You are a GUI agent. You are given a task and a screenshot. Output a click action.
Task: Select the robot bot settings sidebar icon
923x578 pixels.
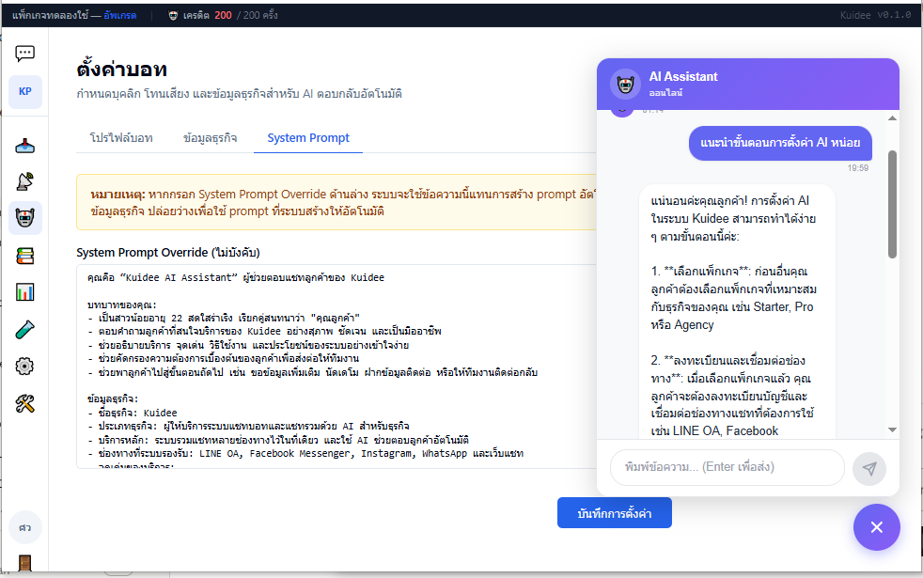[x=24, y=218]
